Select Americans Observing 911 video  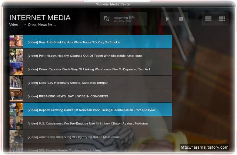tap(97, 137)
